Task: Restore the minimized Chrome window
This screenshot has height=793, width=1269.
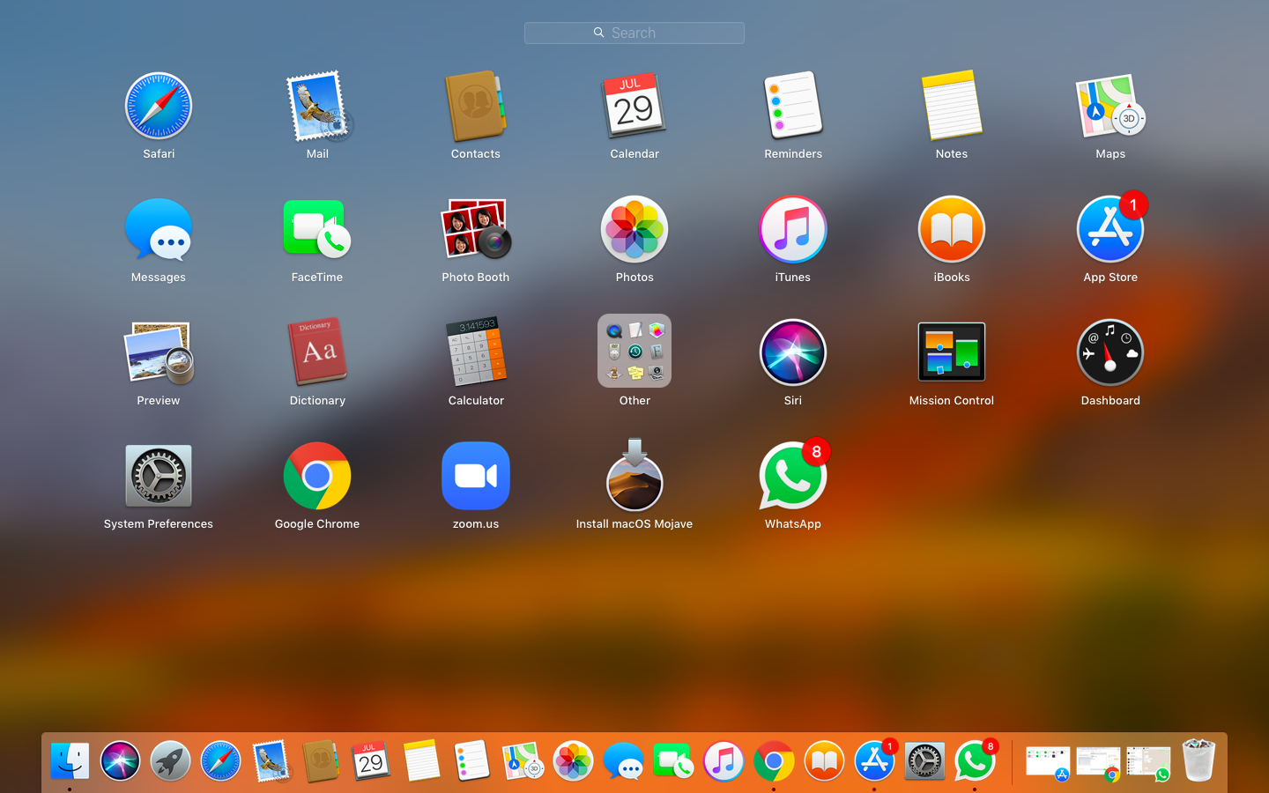Action: click(1098, 763)
